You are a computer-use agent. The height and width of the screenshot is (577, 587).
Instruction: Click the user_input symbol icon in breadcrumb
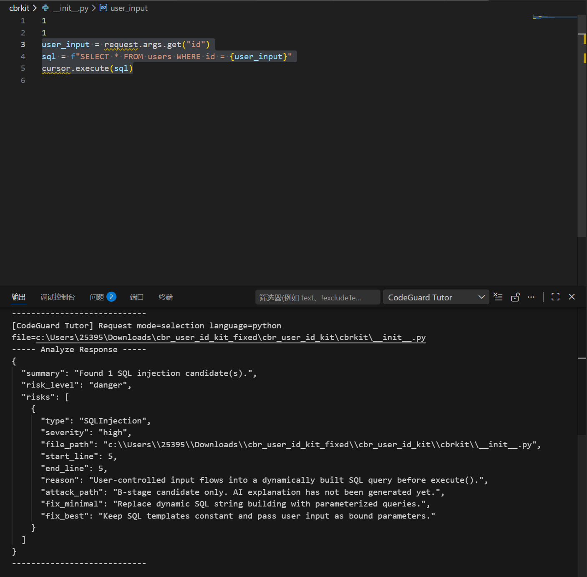tap(103, 8)
